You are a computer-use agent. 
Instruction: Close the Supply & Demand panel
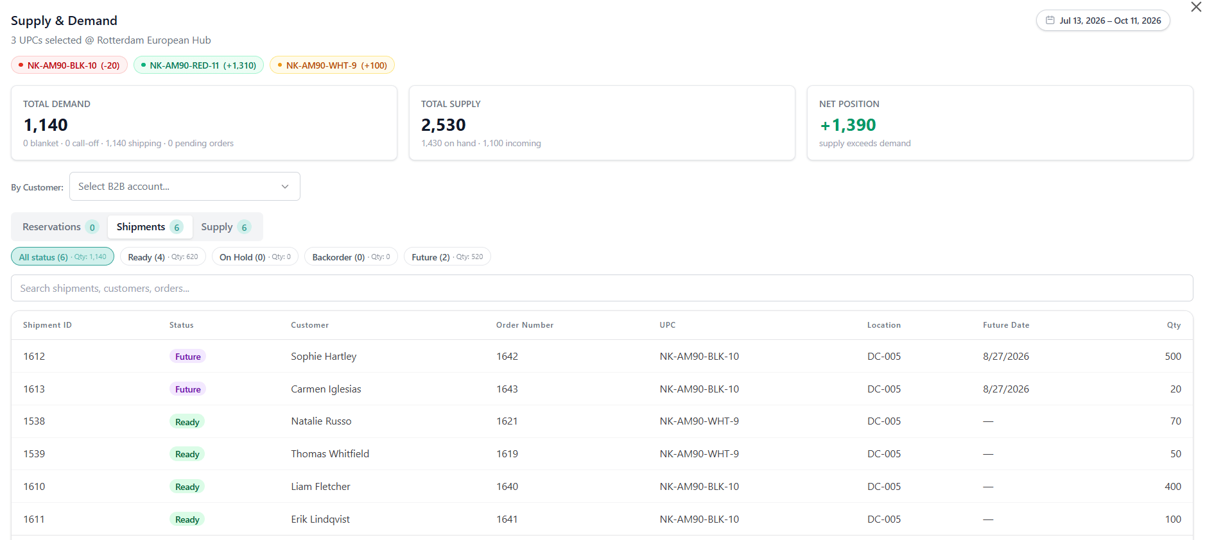pyautogui.click(x=1196, y=7)
